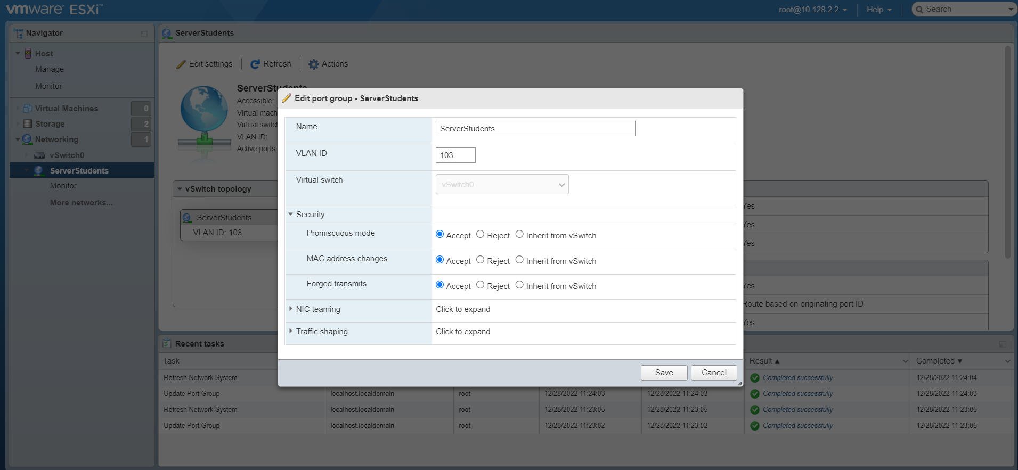This screenshot has height=470, width=1018.
Task: Select Manage under Host
Action: [50, 69]
